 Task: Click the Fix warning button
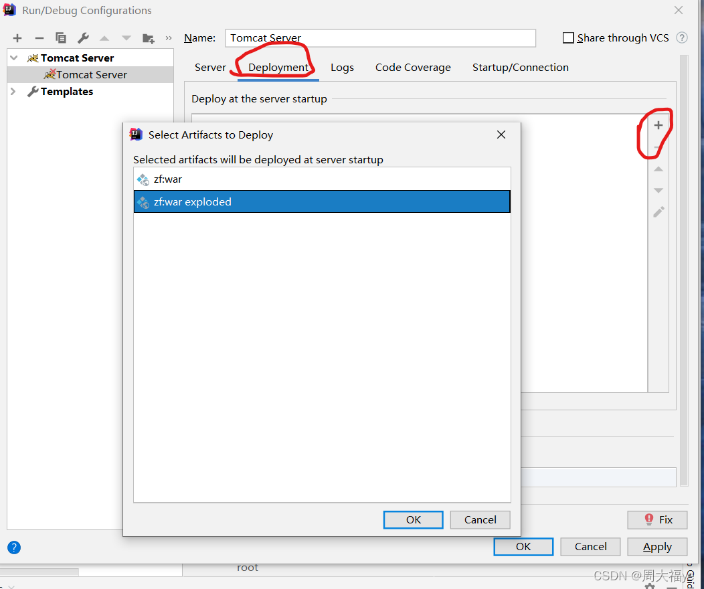[657, 520]
